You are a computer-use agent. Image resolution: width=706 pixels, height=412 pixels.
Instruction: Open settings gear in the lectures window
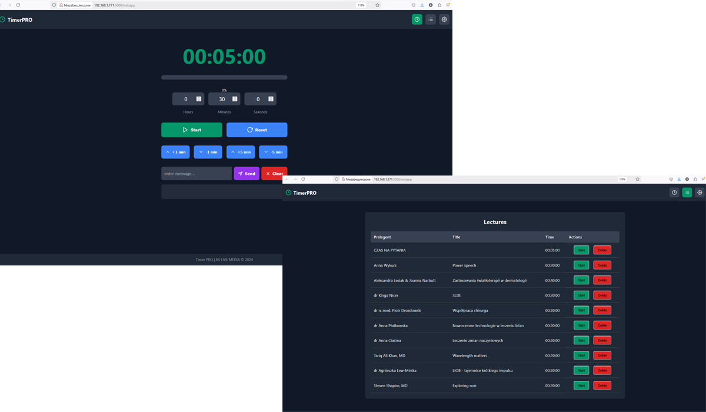coord(700,192)
